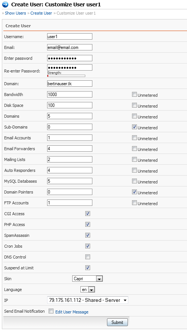Open the Show Users breadcrumb link
187x331 pixels.
click(15, 13)
